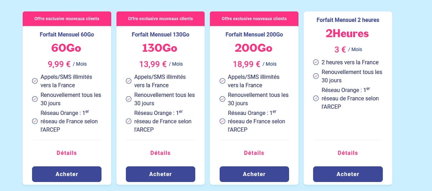This screenshot has height=191, width=432.
Task: Expand Détails for the 130Go plan
Action: (x=160, y=153)
